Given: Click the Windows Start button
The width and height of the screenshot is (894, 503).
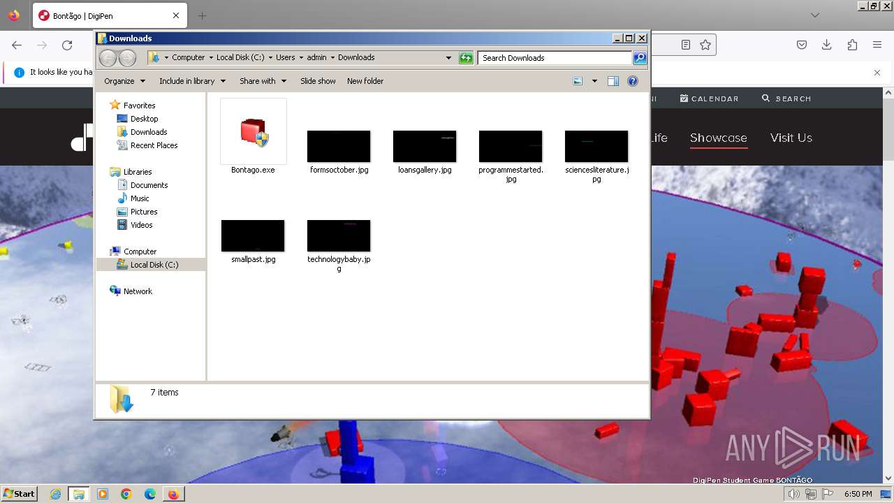Looking at the screenshot, I should (x=20, y=494).
